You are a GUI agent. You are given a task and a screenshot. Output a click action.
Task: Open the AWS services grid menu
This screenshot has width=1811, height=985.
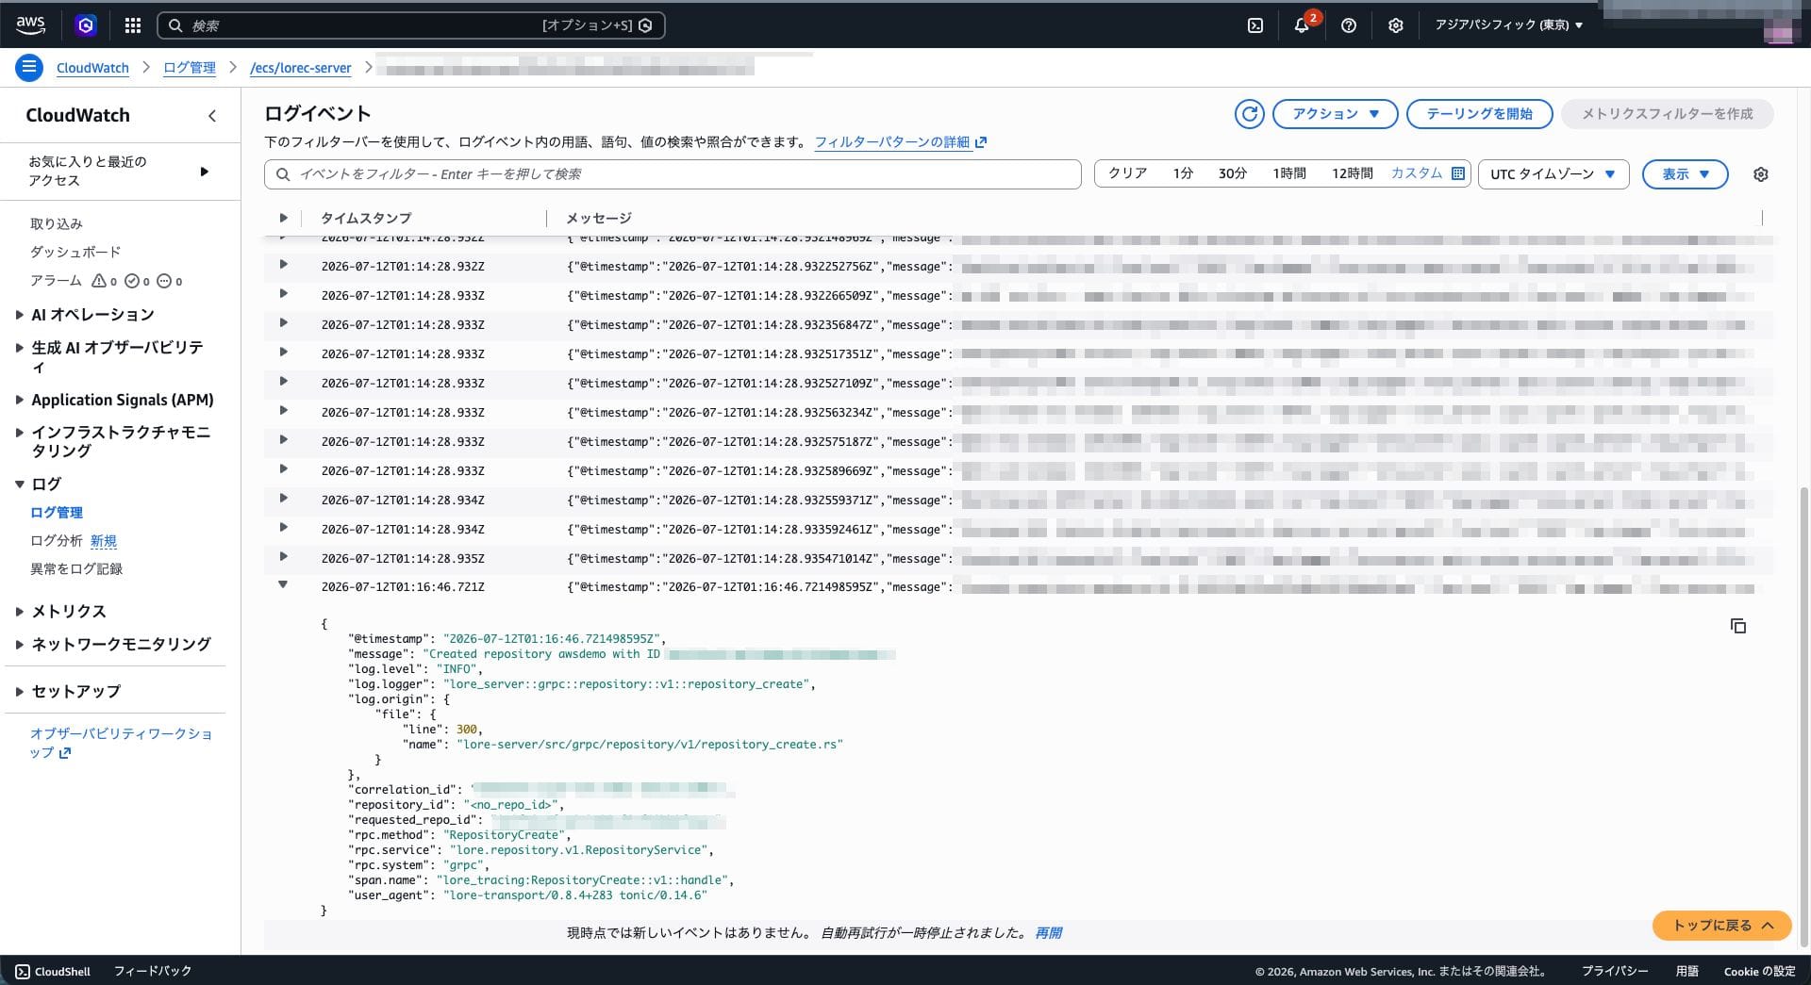(132, 25)
